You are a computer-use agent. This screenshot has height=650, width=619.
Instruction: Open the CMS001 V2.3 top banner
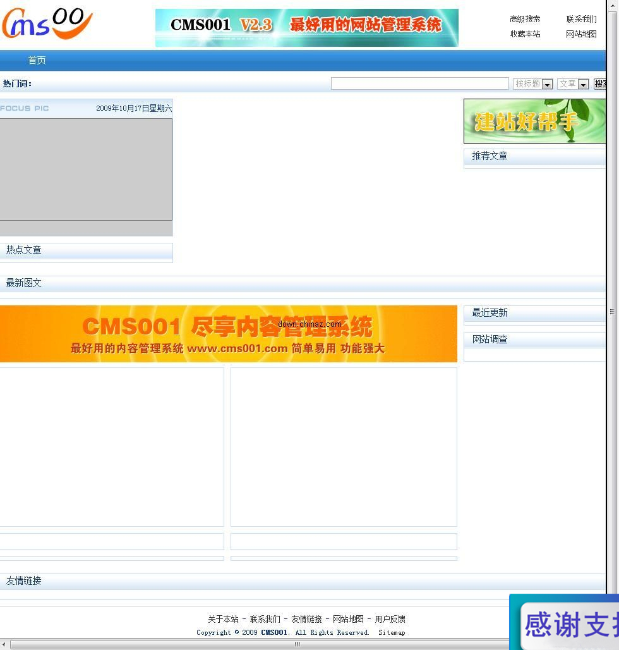pos(307,28)
